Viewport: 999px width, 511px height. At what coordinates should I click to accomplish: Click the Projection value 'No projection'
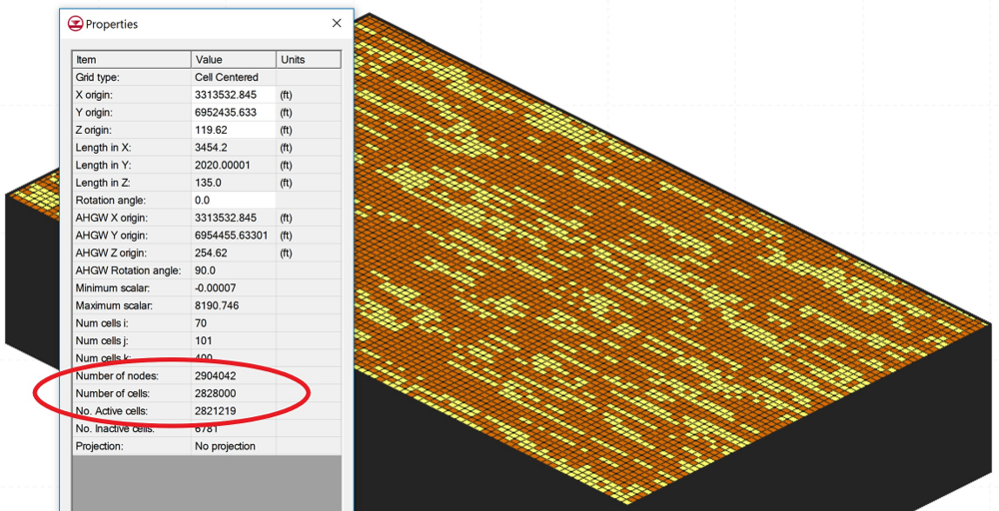pyautogui.click(x=233, y=446)
